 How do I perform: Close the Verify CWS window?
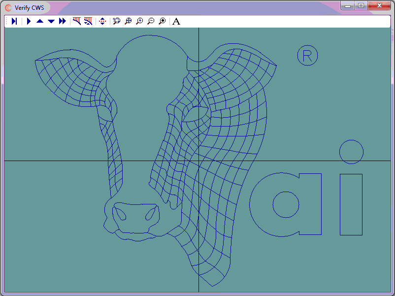(379, 5)
